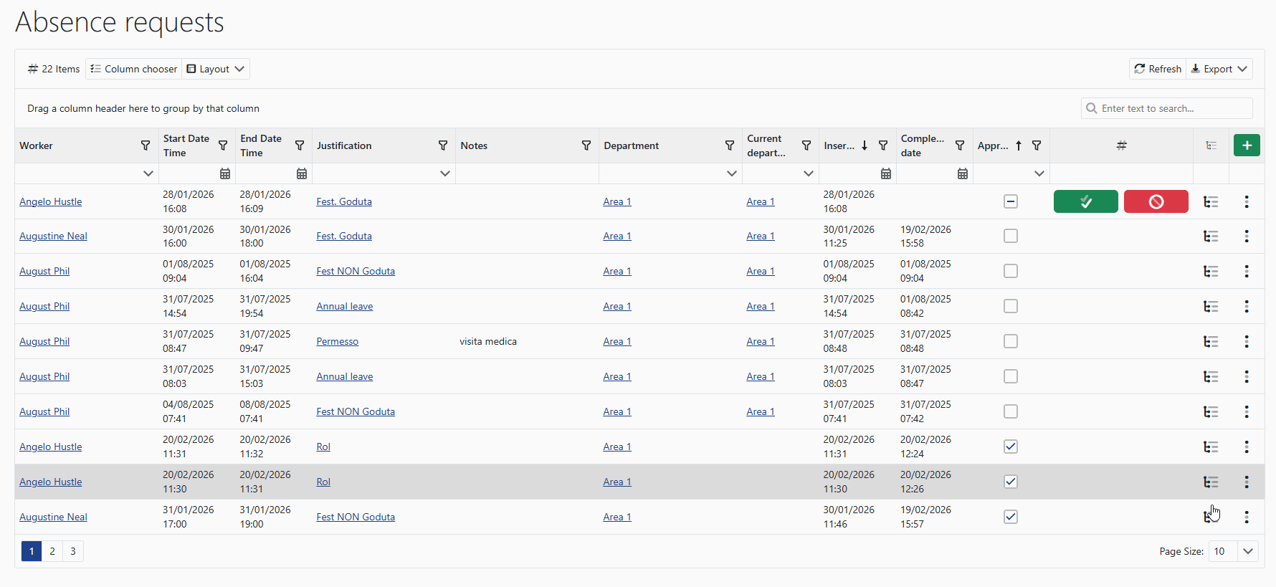Uncheck approved box on highlighted Rol row

1011,482
